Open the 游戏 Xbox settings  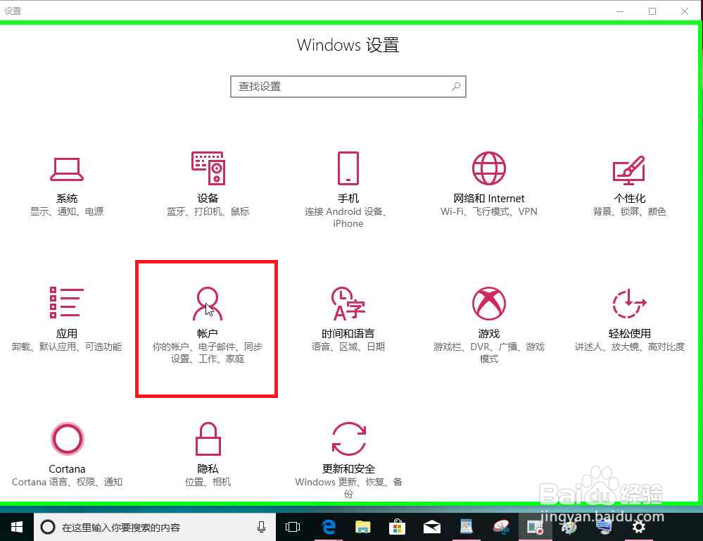click(488, 325)
